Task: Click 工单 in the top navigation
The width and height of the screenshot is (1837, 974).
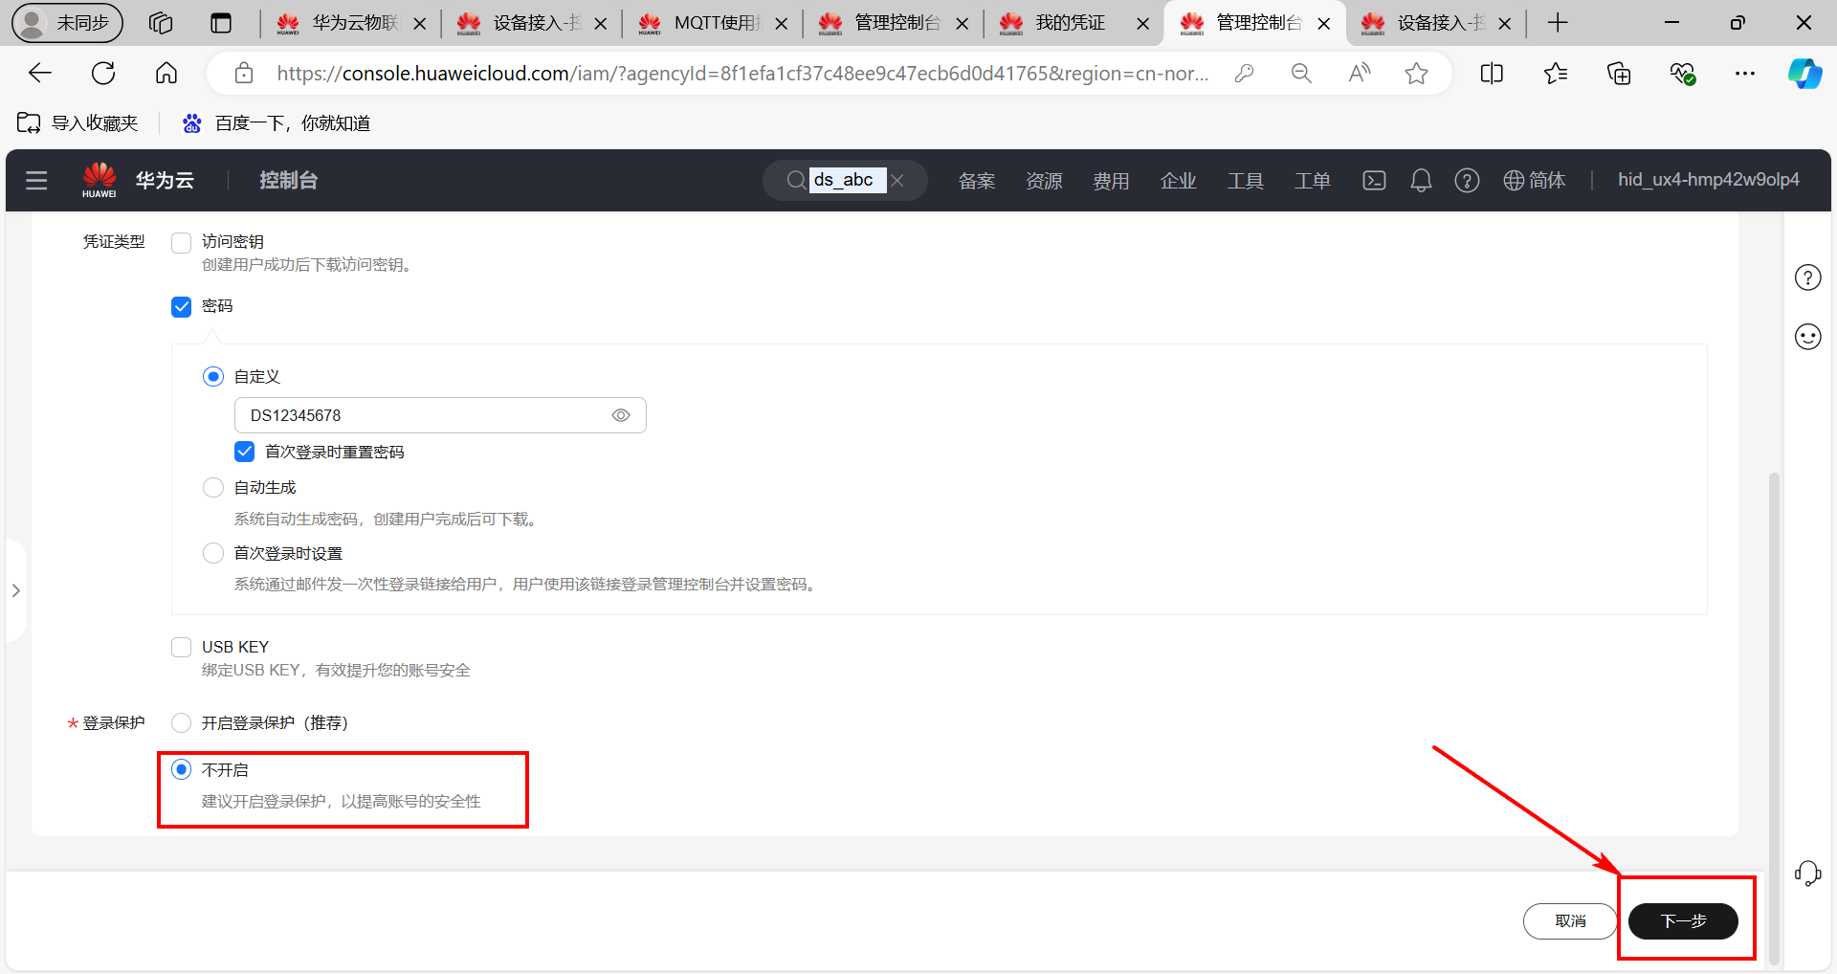Action: [x=1313, y=180]
